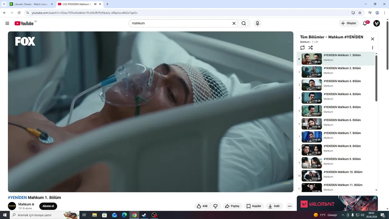This screenshot has width=389, height=219.
Task: Select #YENİDEN Mahkum 2. Bölüm thumbnail
Action: tap(312, 72)
